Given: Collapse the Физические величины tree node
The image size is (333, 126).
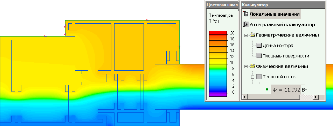Looking at the screenshot, I should (x=246, y=66).
